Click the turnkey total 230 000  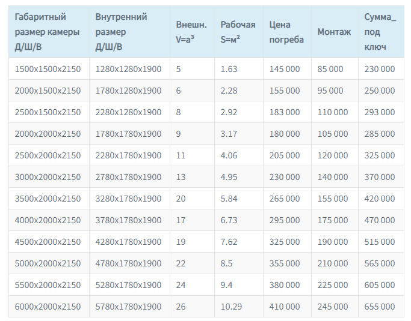point(379,69)
